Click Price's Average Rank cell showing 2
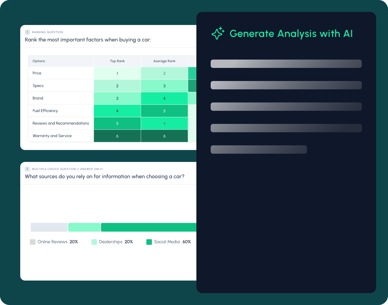 tap(164, 73)
